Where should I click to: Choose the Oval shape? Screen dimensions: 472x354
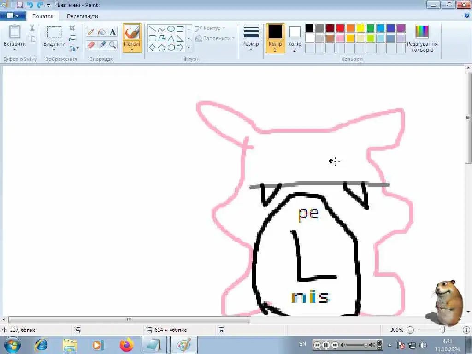click(171, 29)
